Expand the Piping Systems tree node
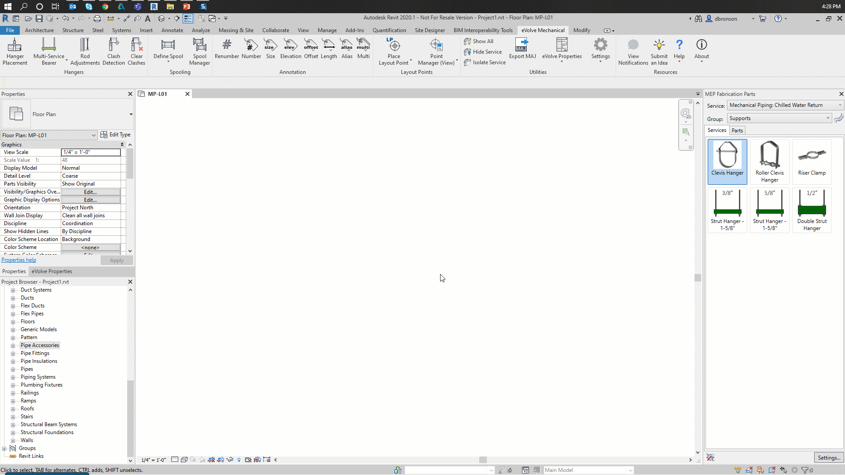 13,377
